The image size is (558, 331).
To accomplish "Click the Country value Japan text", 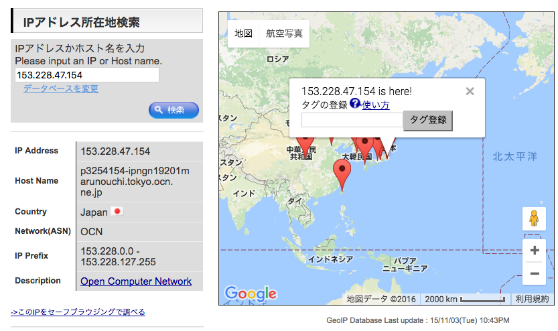I will pyautogui.click(x=94, y=212).
